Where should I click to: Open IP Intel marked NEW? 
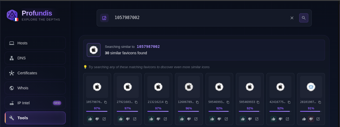35,103
